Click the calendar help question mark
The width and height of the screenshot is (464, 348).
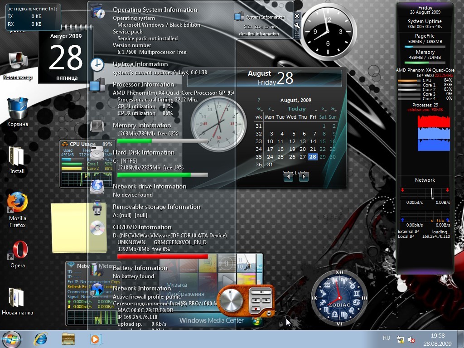pos(259,100)
